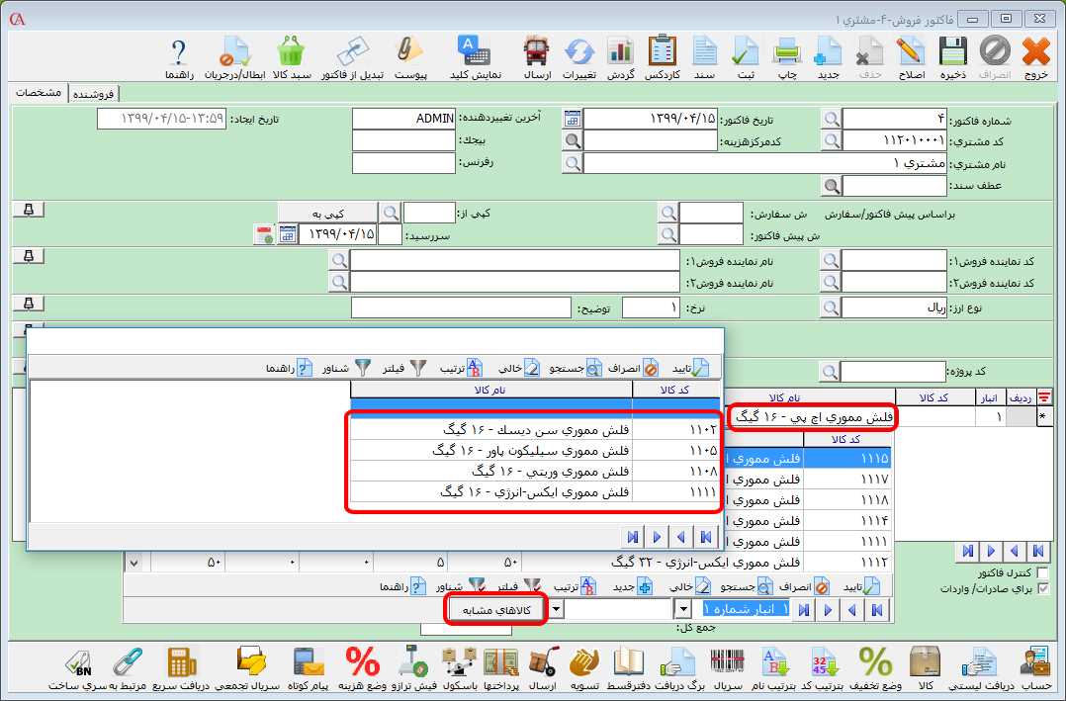This screenshot has width=1066, height=701.
Task: Open the invoice date calendar picker
Action: click(573, 119)
